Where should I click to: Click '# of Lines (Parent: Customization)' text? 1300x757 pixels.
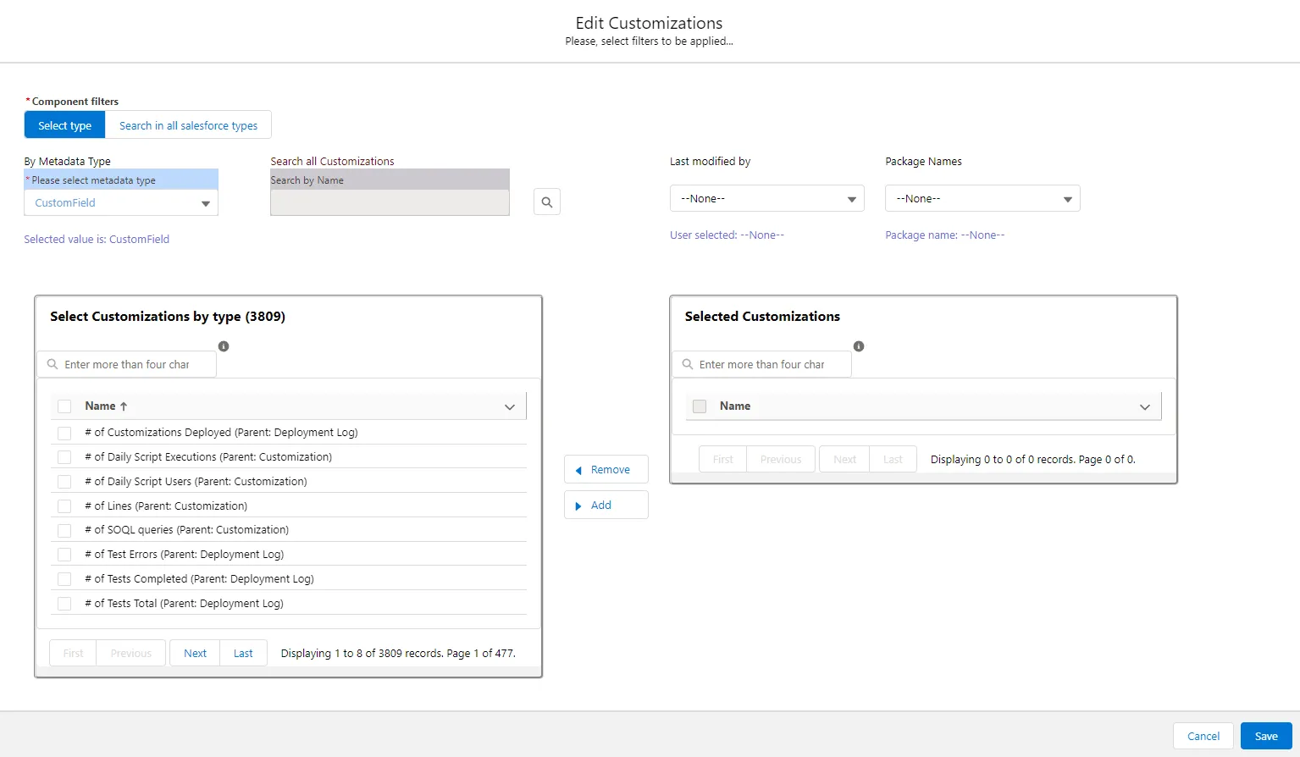(166, 506)
